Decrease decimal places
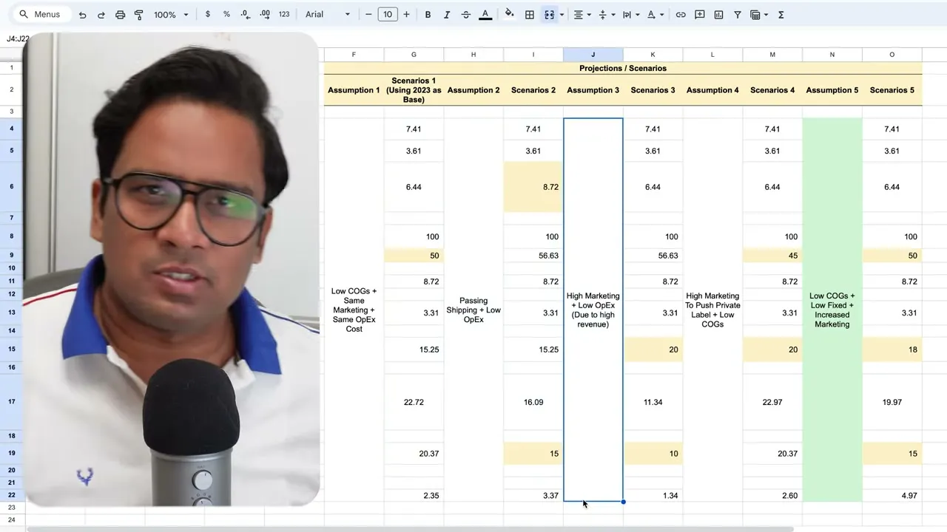Viewport: 947px width, 532px height. tap(246, 15)
